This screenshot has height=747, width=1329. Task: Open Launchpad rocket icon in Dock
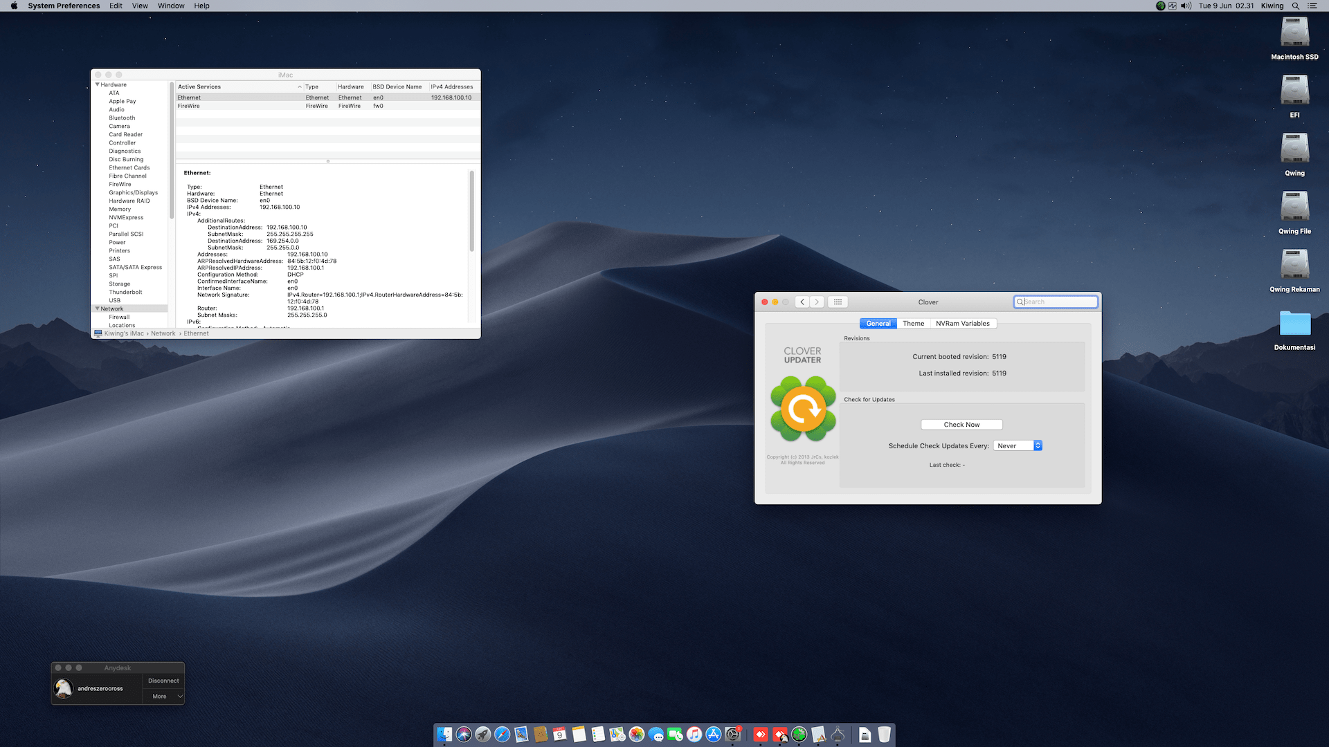tap(483, 735)
